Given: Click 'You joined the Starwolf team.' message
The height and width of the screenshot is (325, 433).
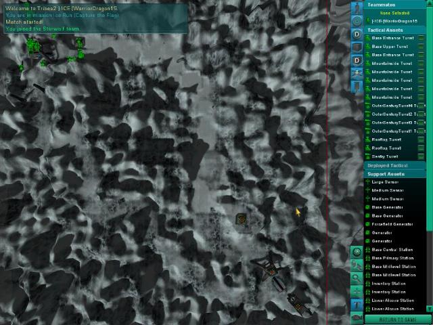Looking at the screenshot, I should [x=43, y=28].
